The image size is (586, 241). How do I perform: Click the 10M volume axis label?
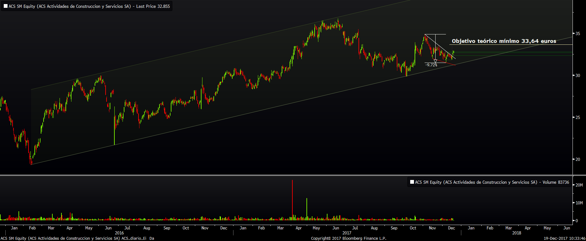coord(579,203)
